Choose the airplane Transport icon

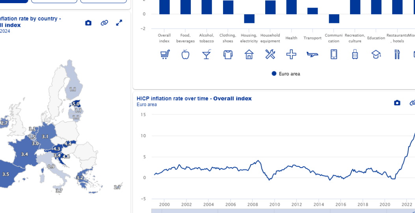pos(313,54)
